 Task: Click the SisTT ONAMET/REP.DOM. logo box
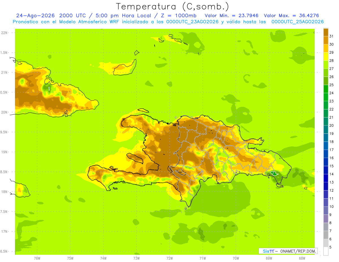[x=288, y=251]
